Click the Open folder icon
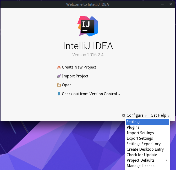Screen dimensions: 176x170 click(x=59, y=85)
